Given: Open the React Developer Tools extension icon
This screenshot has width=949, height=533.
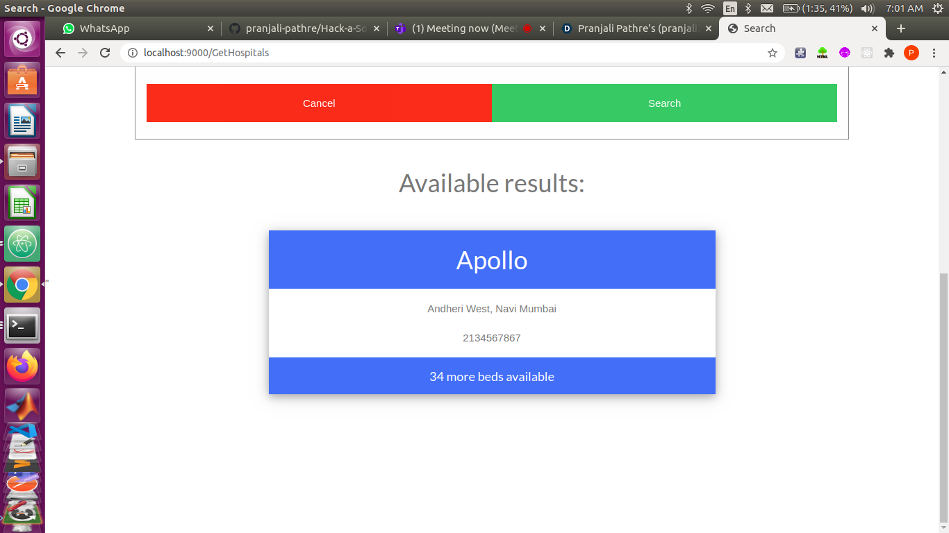Looking at the screenshot, I should [867, 53].
